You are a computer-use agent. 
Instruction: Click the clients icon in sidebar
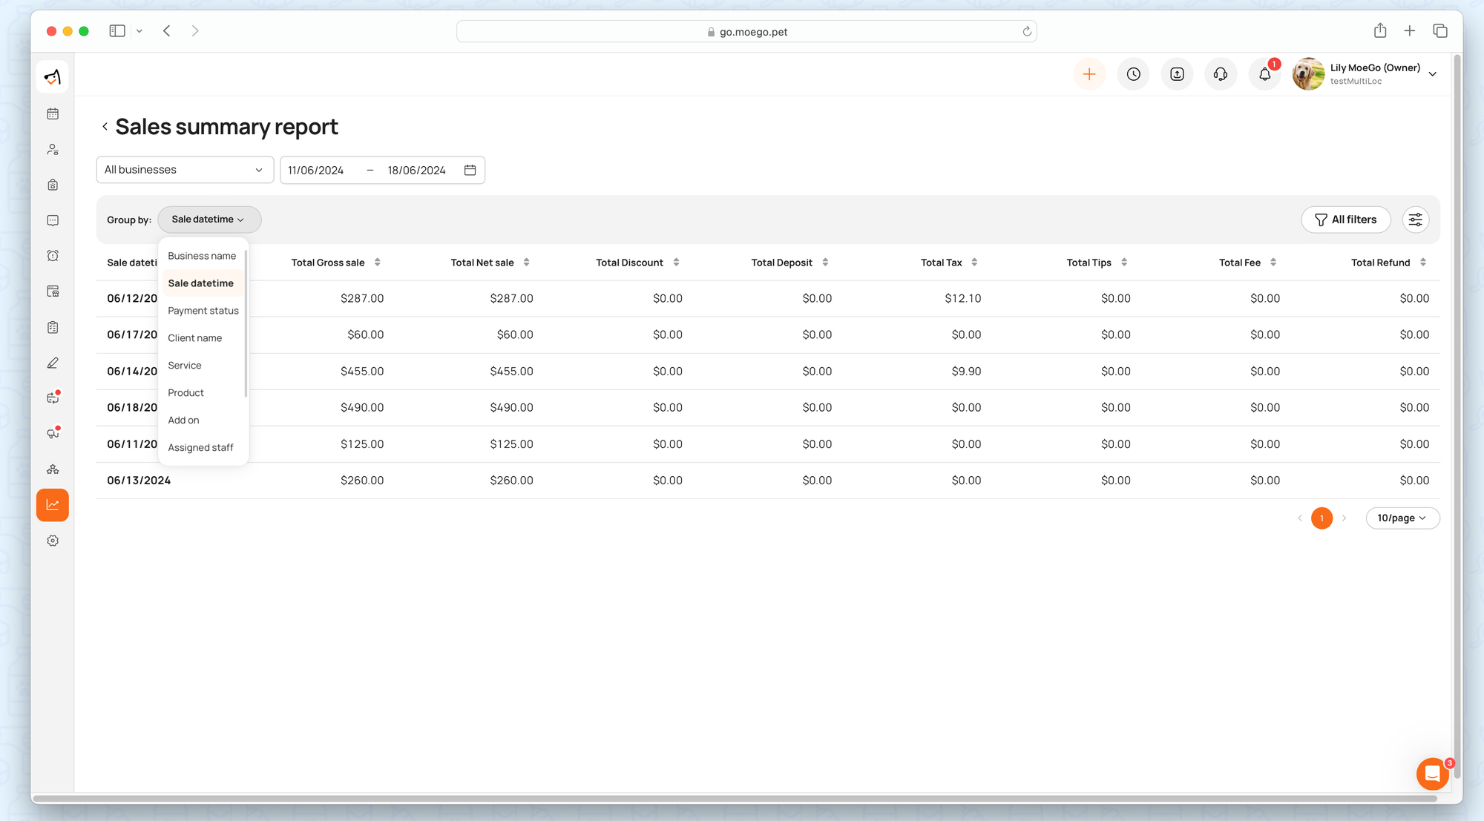53,149
